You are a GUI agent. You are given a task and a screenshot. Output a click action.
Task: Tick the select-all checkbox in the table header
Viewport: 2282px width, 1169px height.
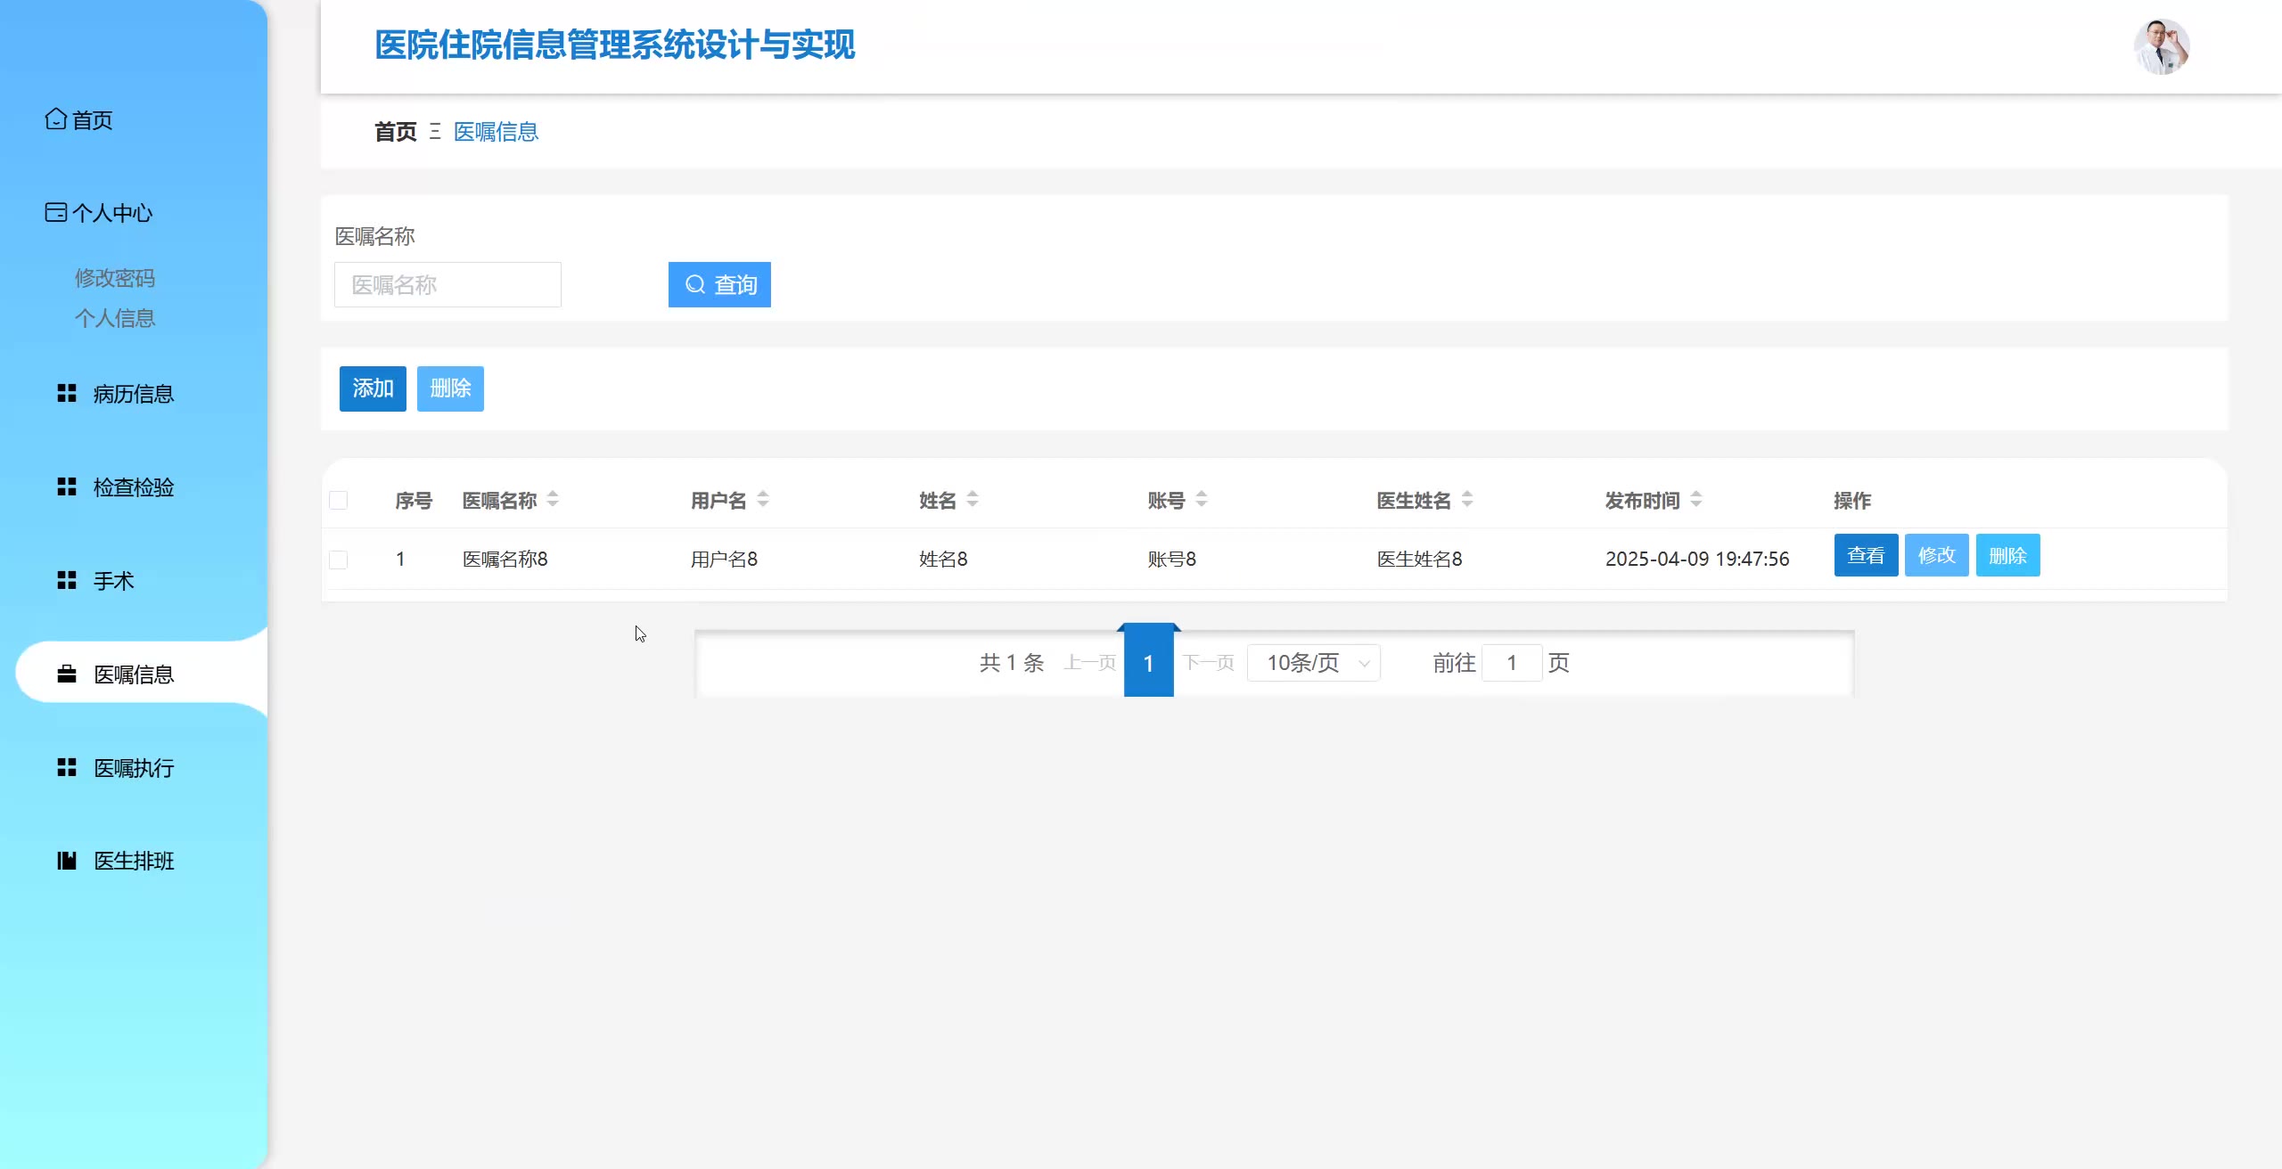[x=339, y=500]
